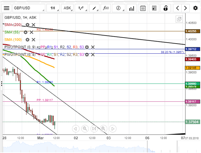Click the 1.40255 R3 price tag
Image resolution: width=201 pixels, height=153 pixels.
click(x=192, y=31)
